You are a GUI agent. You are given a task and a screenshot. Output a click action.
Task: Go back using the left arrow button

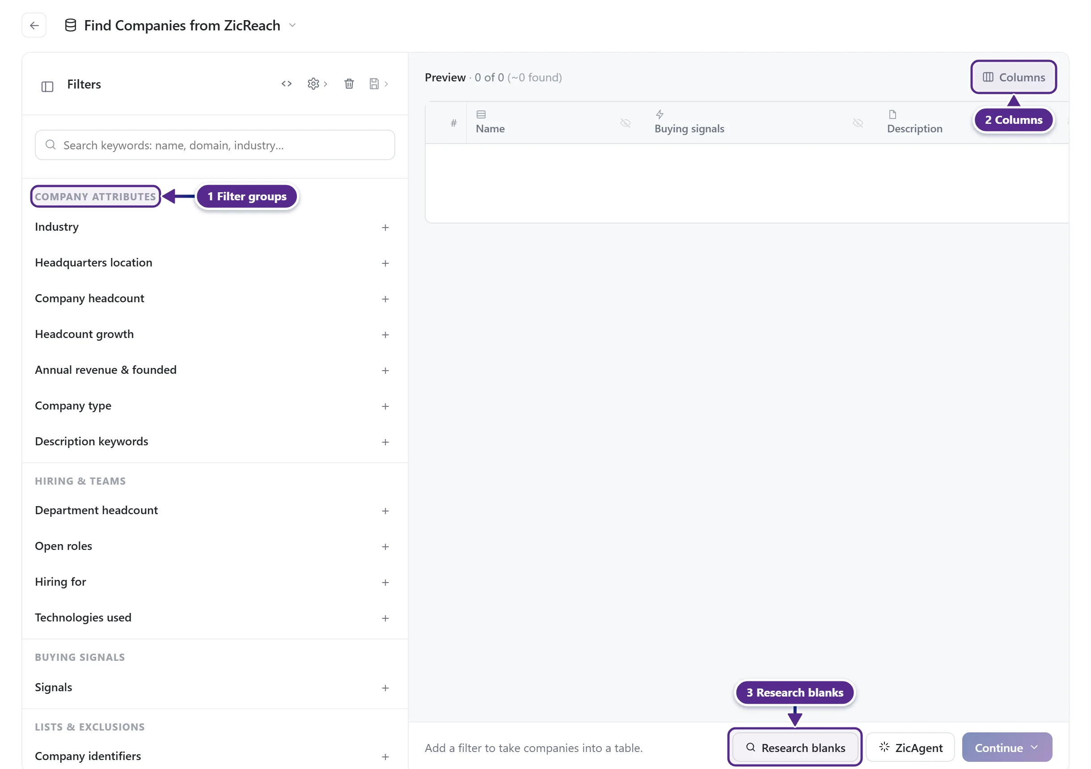point(34,25)
